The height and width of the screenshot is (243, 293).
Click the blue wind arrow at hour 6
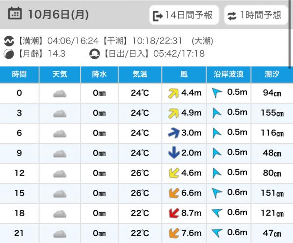tap(172, 133)
